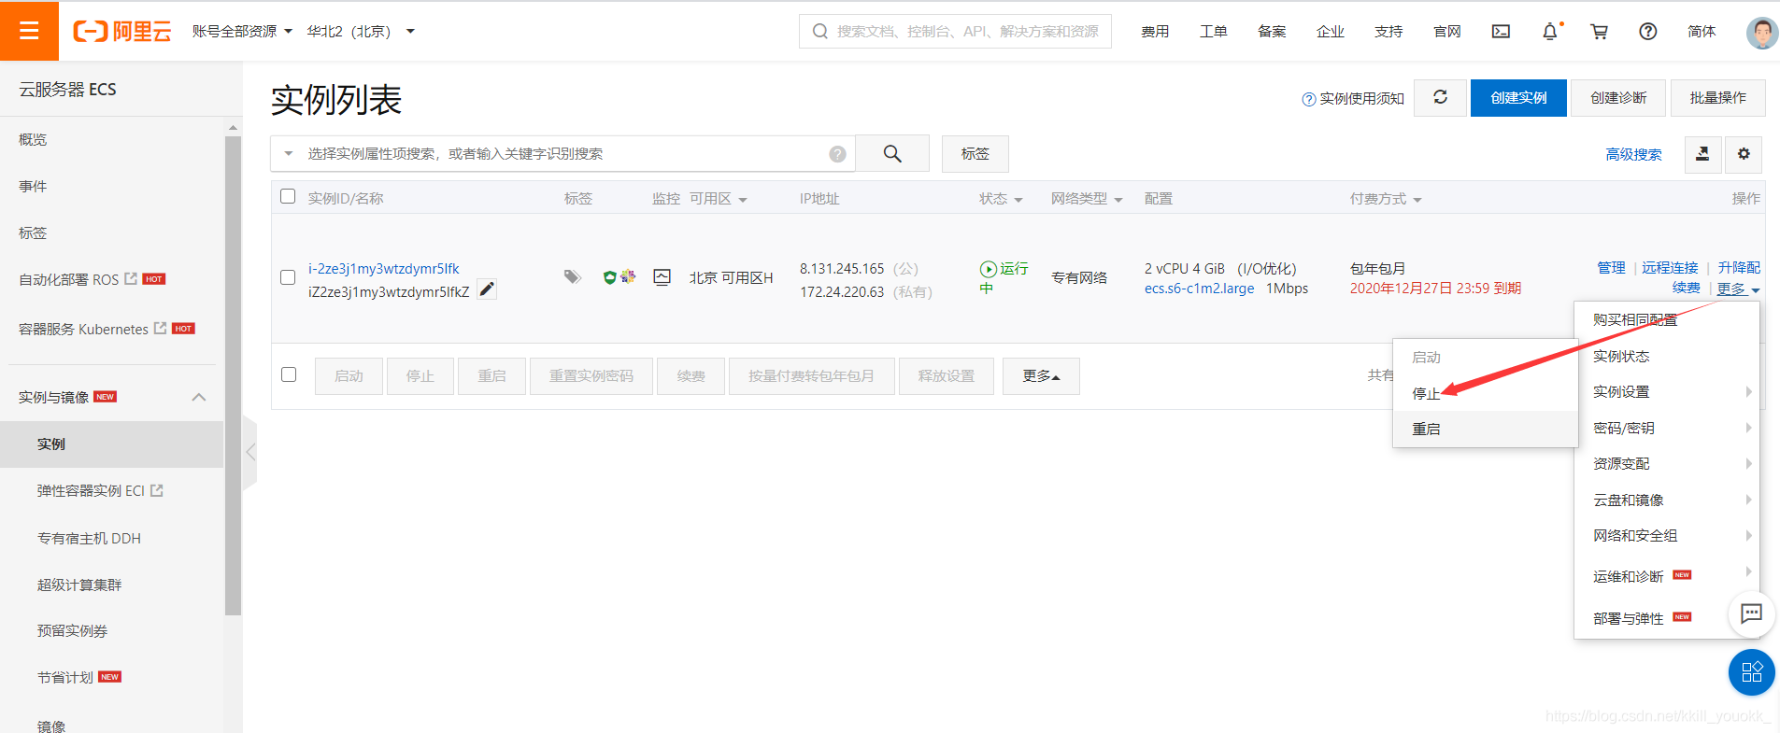Open the 实例设置 submenu
Image resolution: width=1780 pixels, height=733 pixels.
[1667, 392]
